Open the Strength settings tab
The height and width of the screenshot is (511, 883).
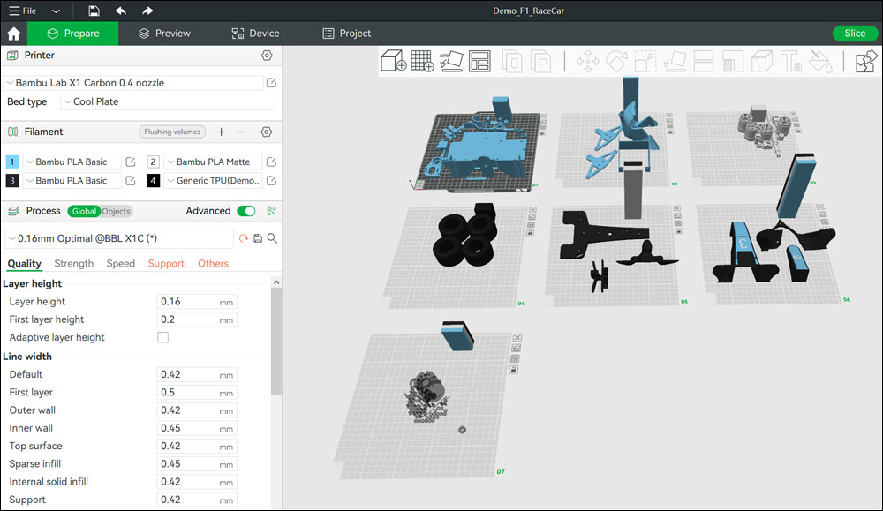click(x=73, y=263)
